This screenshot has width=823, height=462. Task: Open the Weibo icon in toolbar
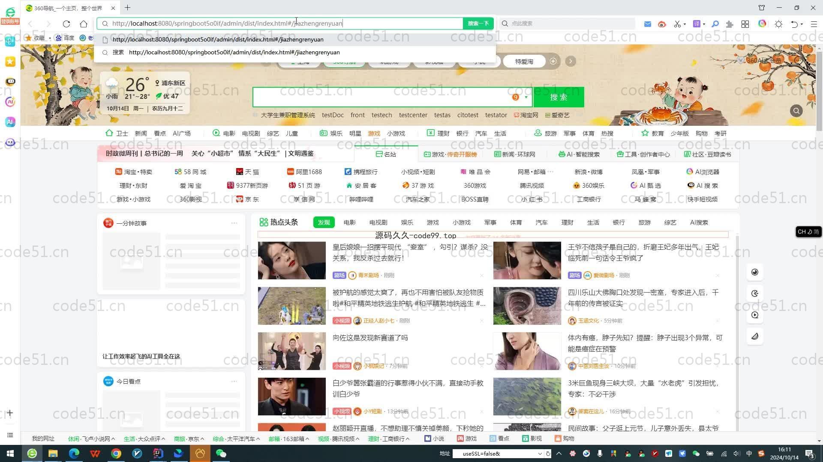(x=662, y=24)
